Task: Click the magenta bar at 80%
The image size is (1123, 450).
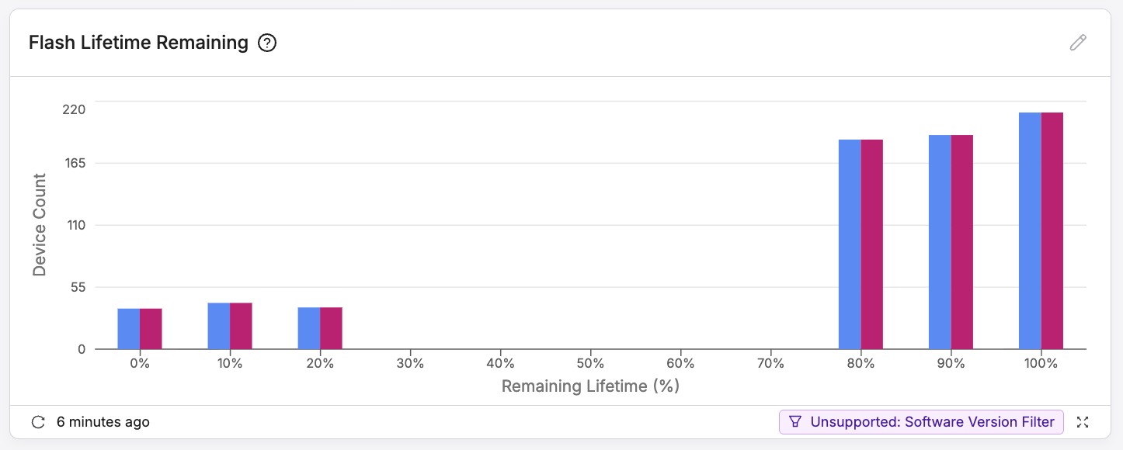Action: pos(871,244)
